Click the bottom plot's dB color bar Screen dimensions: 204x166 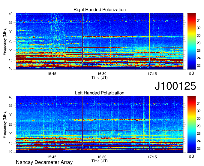191,124
